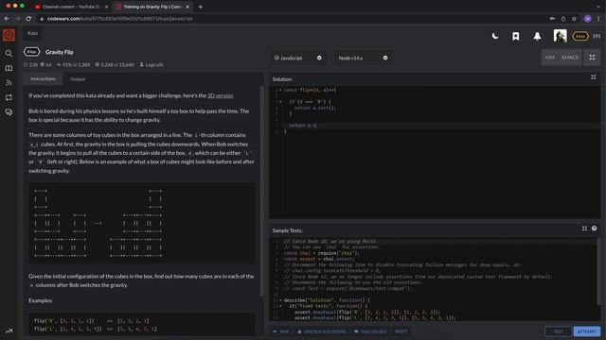
Task: Select the Channel content YouTube browser tab
Action: point(72,7)
